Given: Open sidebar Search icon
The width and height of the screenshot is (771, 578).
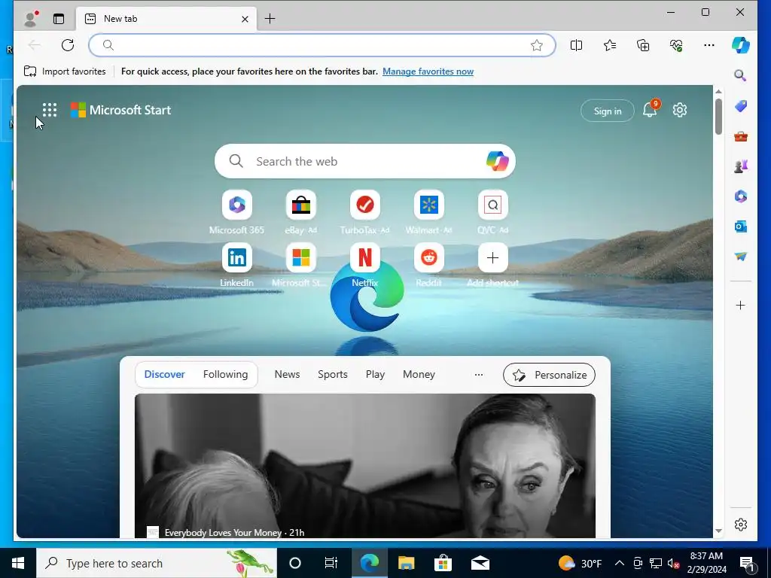Looking at the screenshot, I should click(x=741, y=75).
